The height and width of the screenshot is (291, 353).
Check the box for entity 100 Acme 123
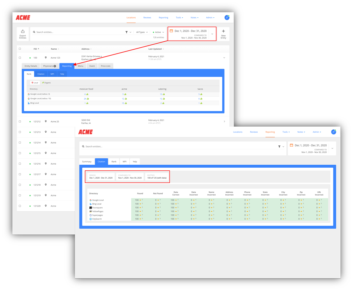(20, 58)
